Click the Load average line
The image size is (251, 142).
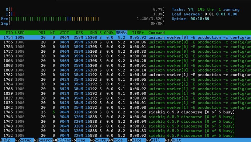point(204,14)
